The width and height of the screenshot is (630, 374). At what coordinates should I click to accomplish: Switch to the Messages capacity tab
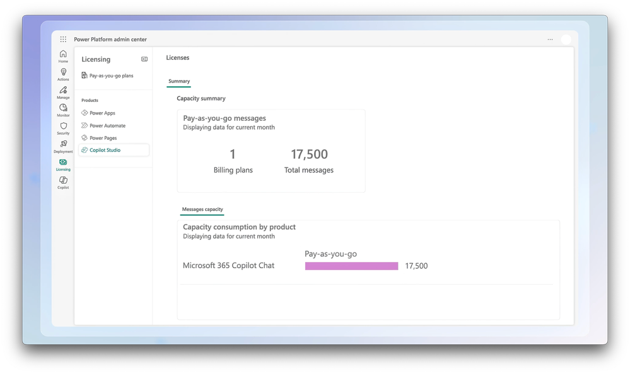click(x=202, y=209)
